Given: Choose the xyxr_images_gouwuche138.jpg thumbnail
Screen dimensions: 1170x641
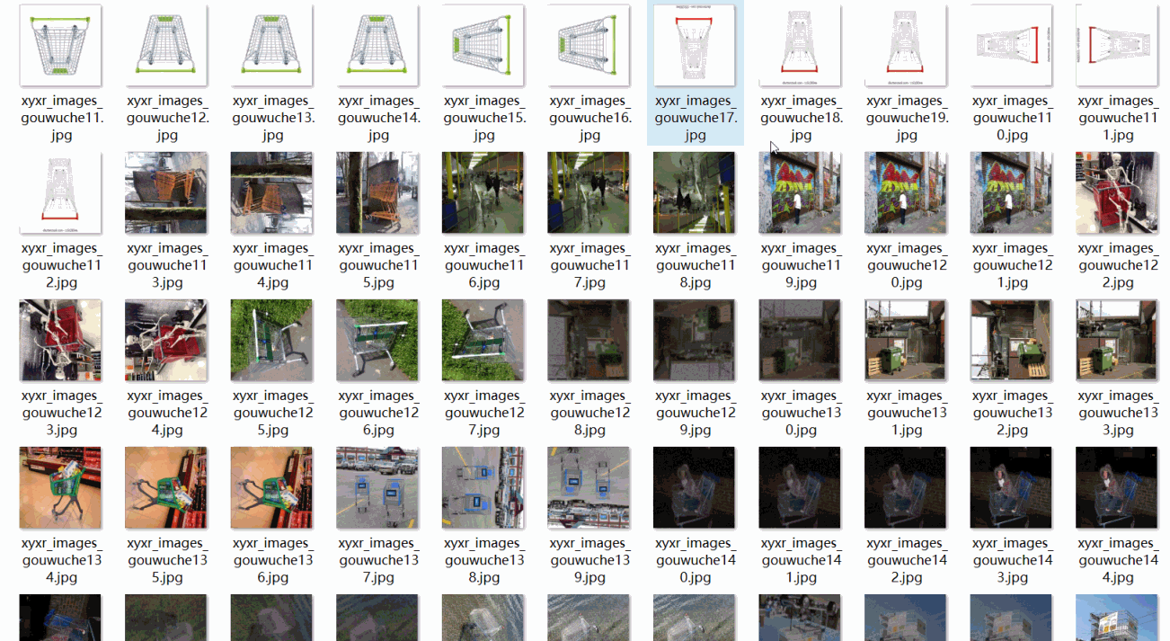Looking at the screenshot, I should pyautogui.click(x=483, y=487).
